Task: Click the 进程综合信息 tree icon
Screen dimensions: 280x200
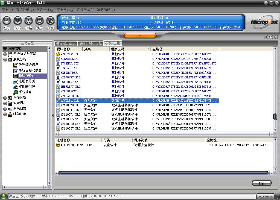Action: 16,65
